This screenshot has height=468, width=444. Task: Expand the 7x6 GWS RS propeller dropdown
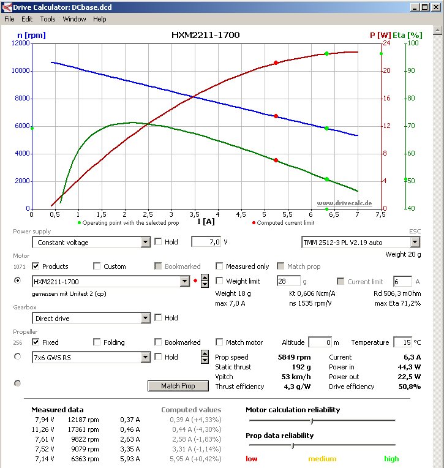click(x=145, y=358)
